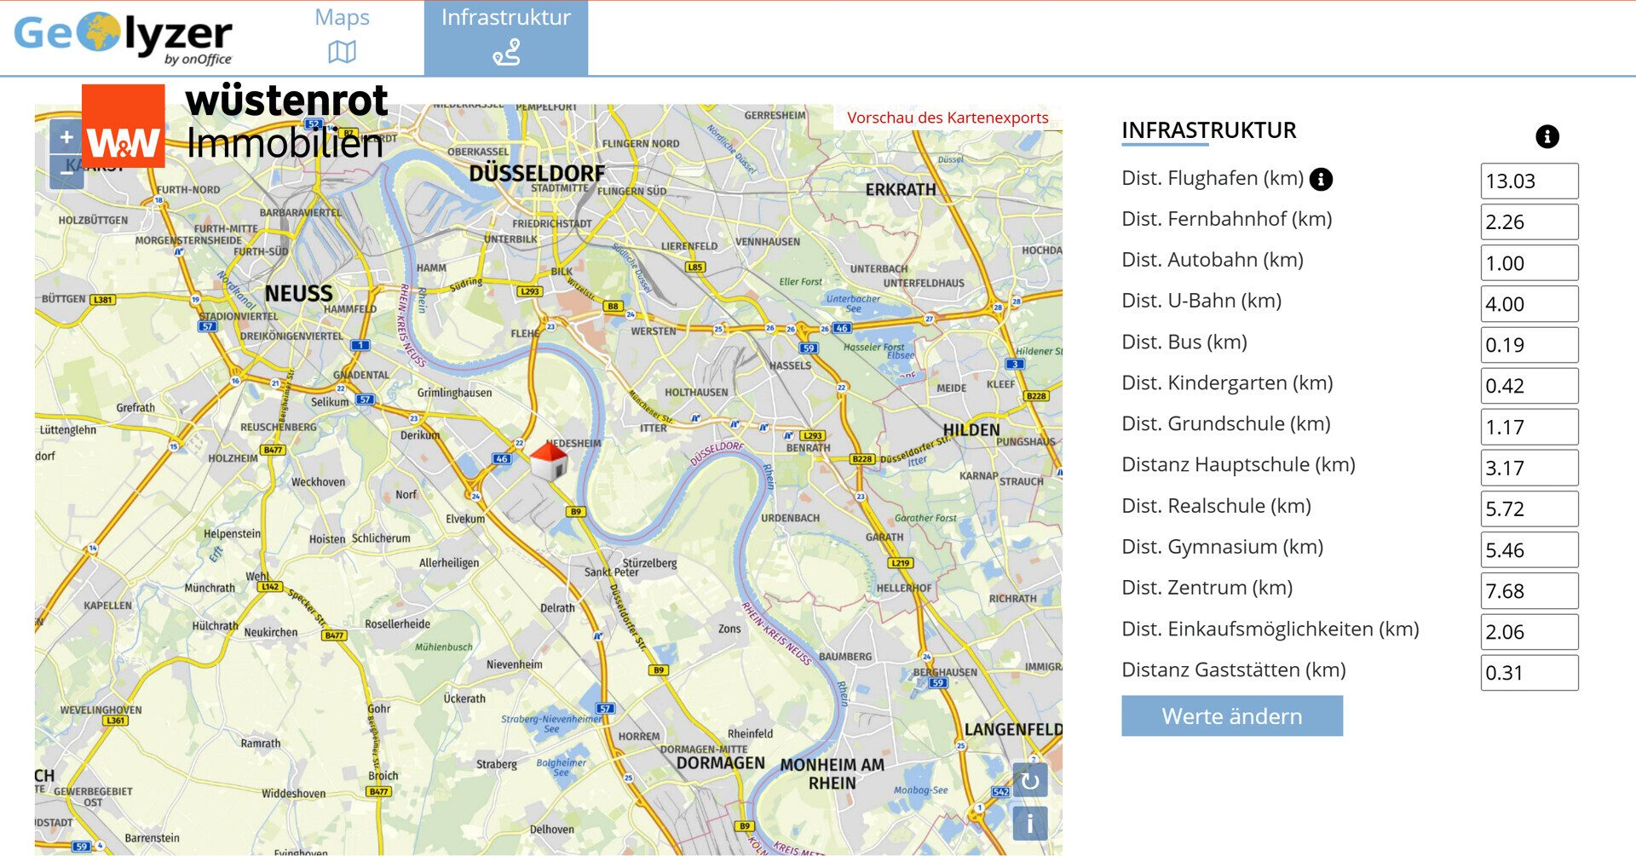Edit the Dist. Zentrum value field
The width and height of the screenshot is (1636, 856).
click(1529, 590)
